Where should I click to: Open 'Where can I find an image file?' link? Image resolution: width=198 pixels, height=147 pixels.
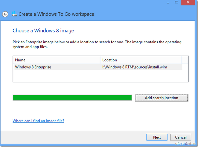click(38, 121)
